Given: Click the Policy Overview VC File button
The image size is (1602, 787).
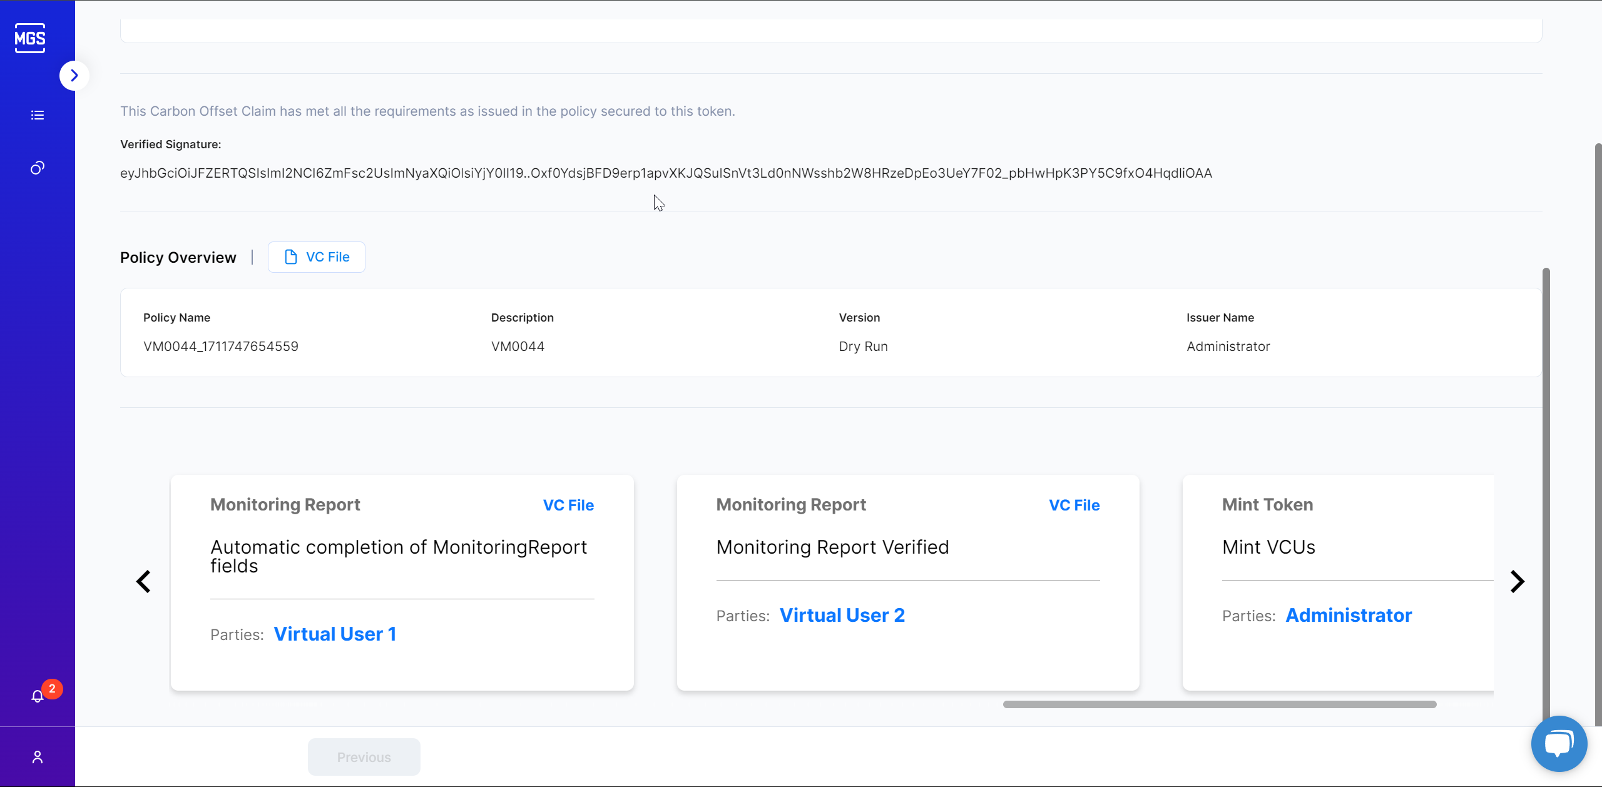Looking at the screenshot, I should tap(317, 257).
